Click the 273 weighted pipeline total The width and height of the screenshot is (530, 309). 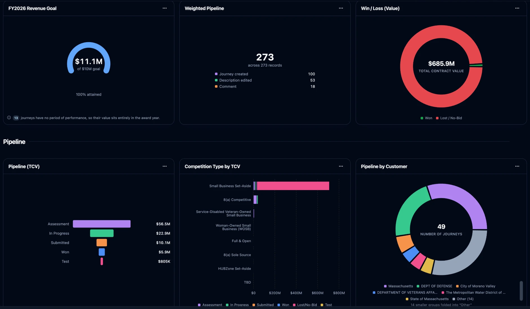265,57
